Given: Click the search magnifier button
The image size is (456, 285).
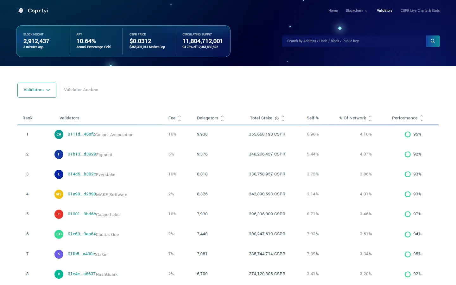Looking at the screenshot, I should click(433, 41).
